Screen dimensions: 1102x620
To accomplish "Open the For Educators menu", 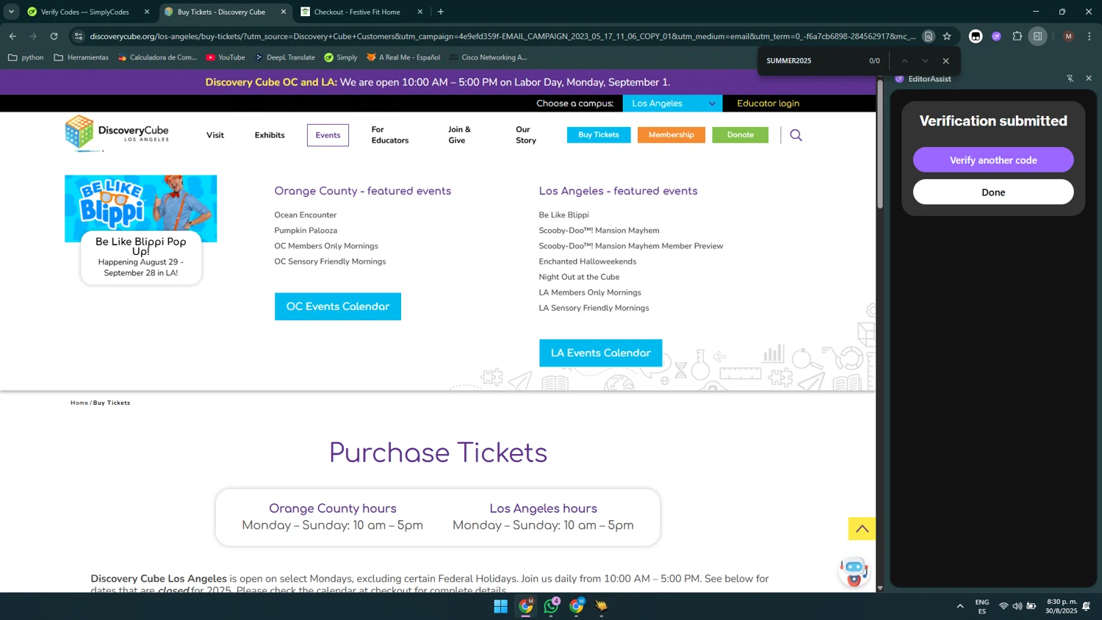I will point(390,135).
